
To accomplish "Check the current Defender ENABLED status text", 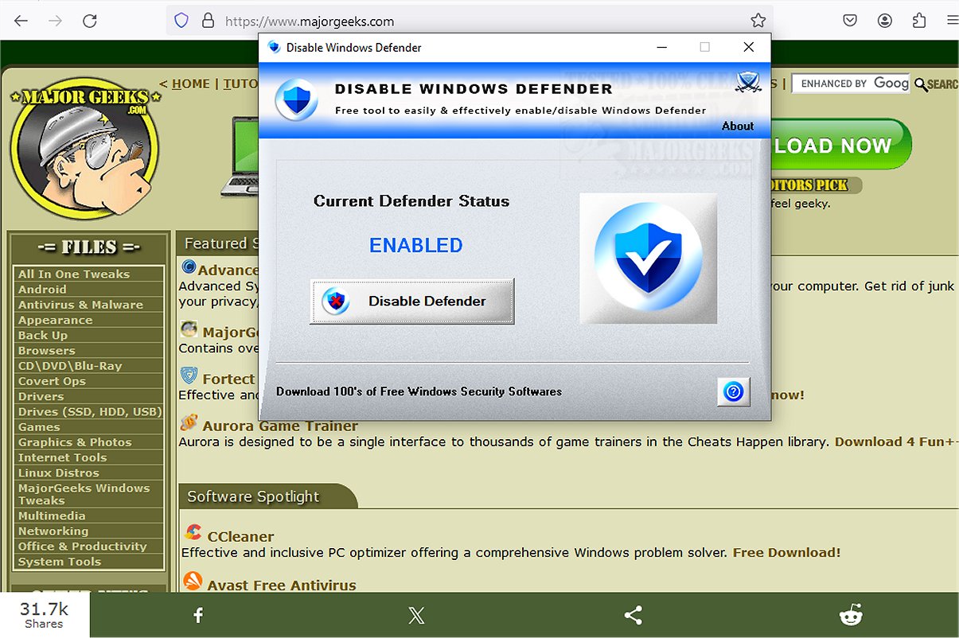I will coord(415,246).
